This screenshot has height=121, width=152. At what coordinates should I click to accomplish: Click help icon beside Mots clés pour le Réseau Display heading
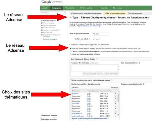coord(97,59)
